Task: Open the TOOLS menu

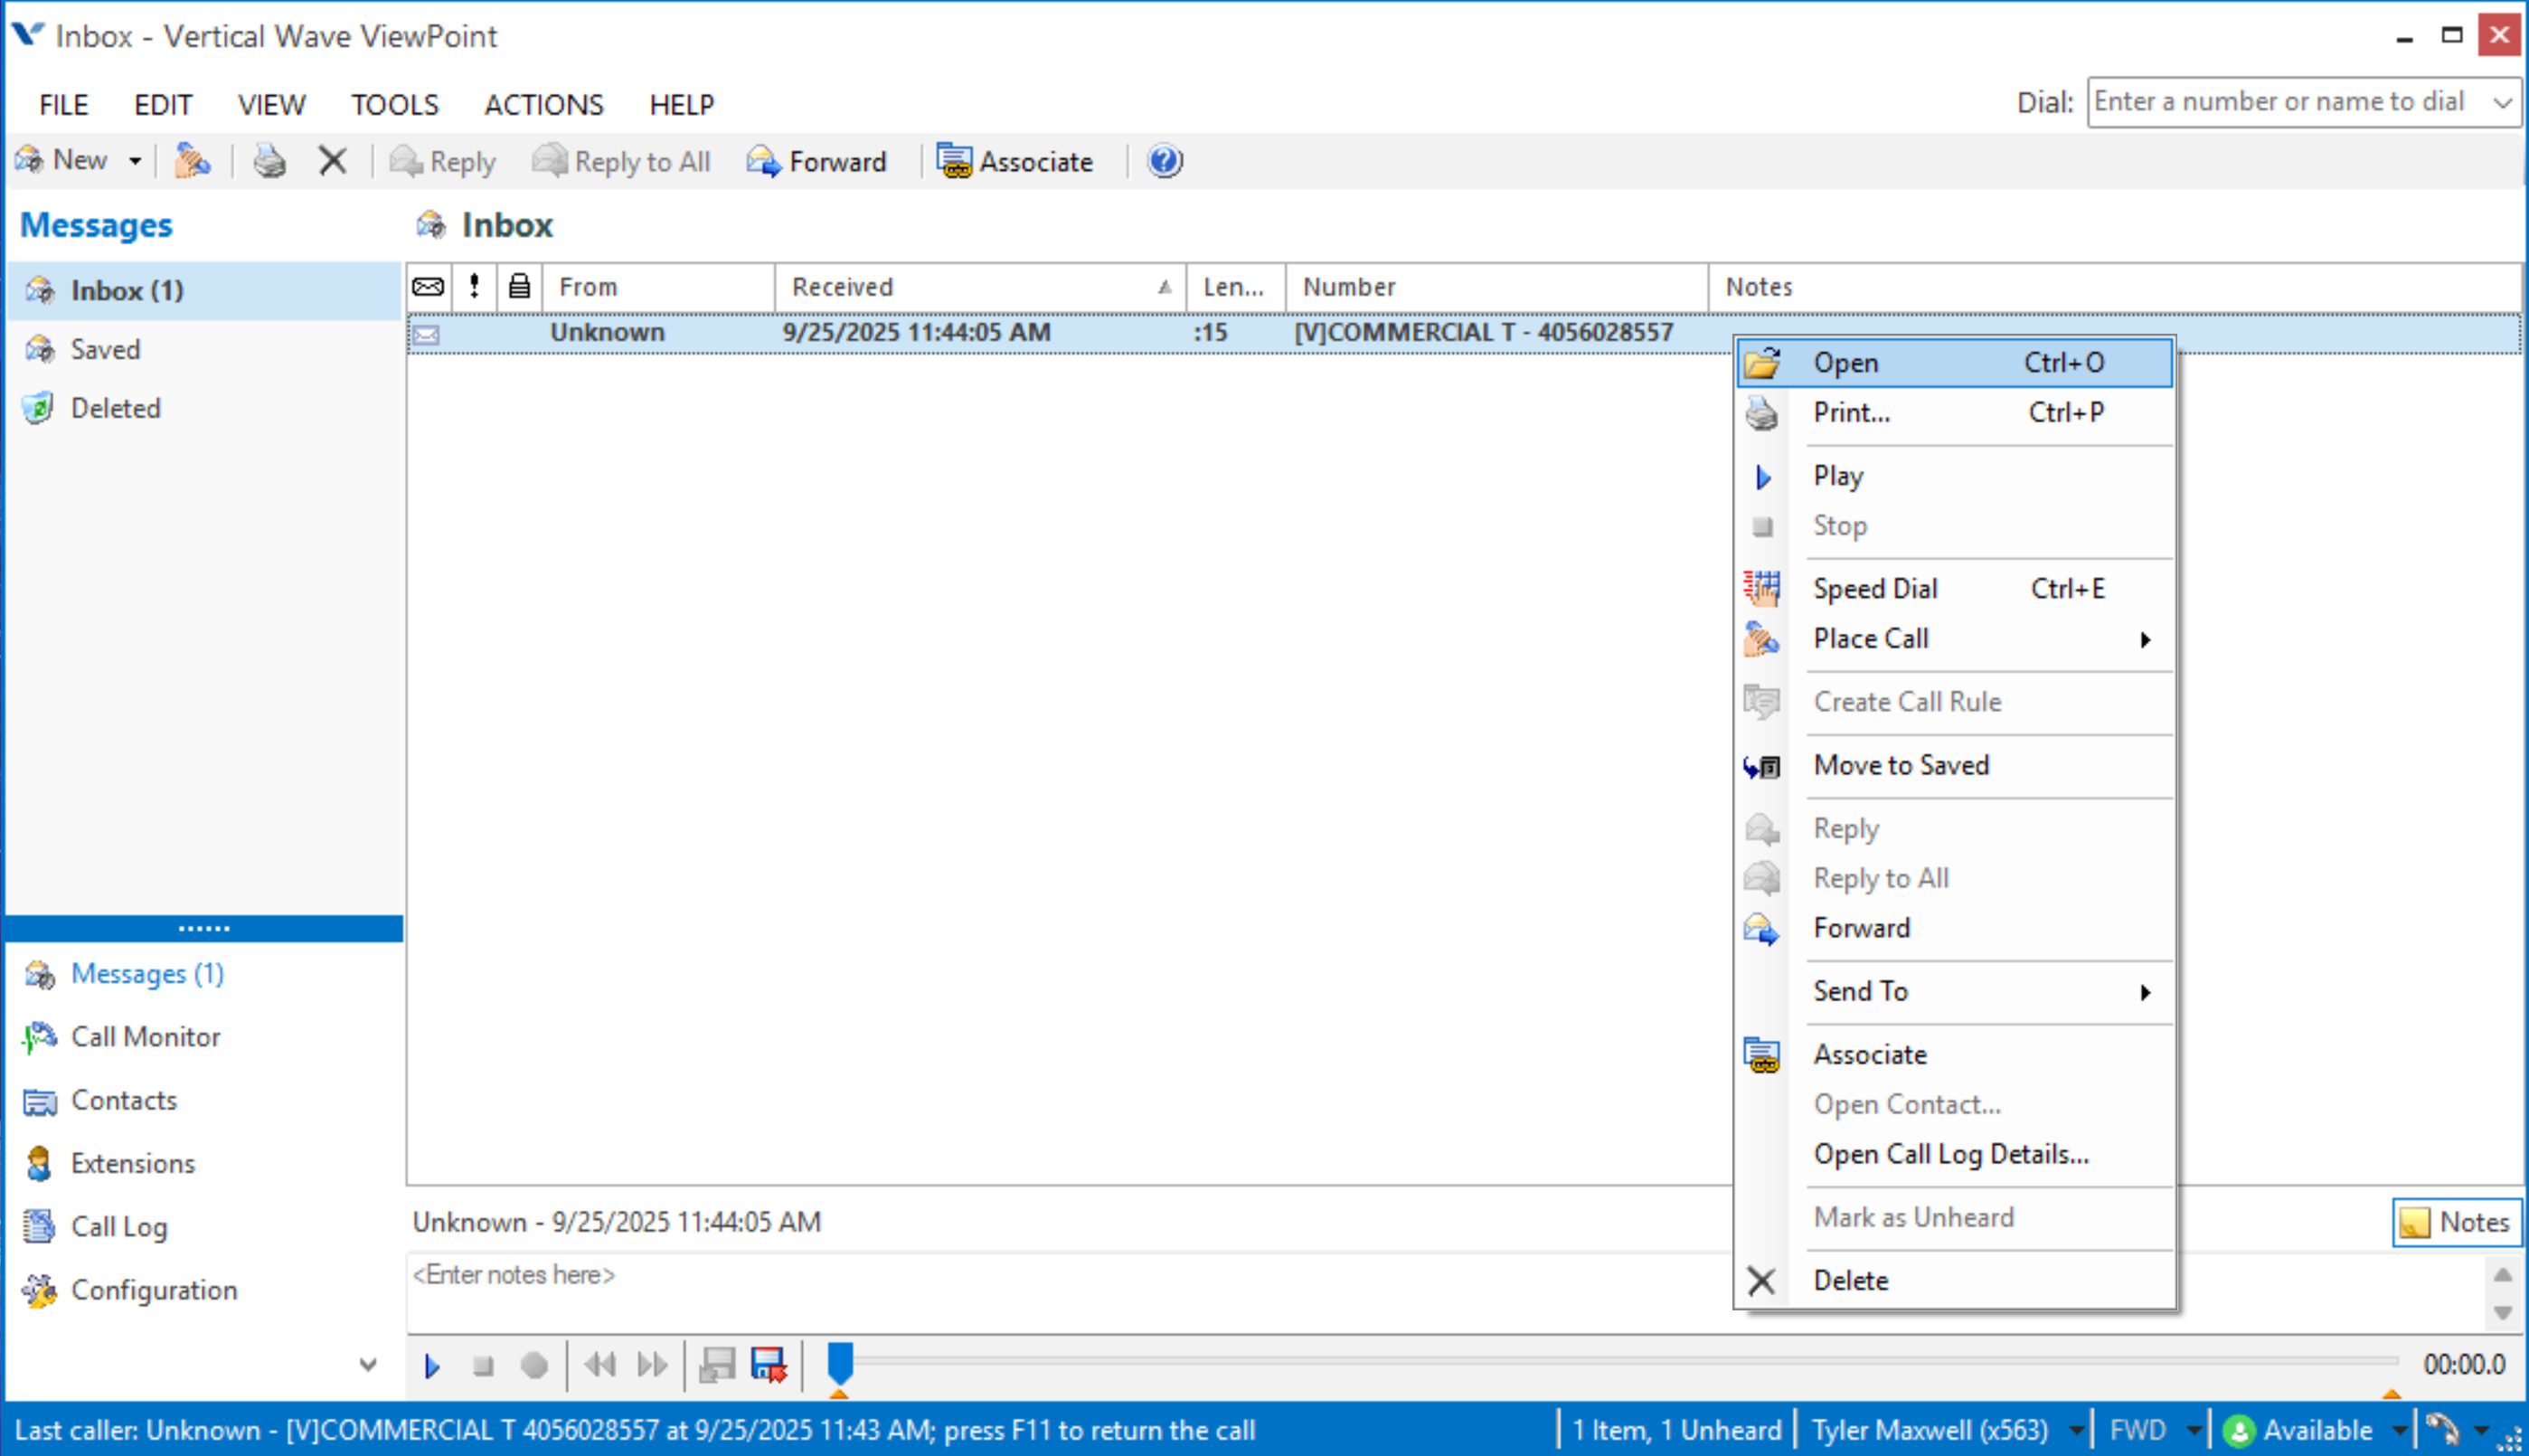Action: click(x=394, y=105)
